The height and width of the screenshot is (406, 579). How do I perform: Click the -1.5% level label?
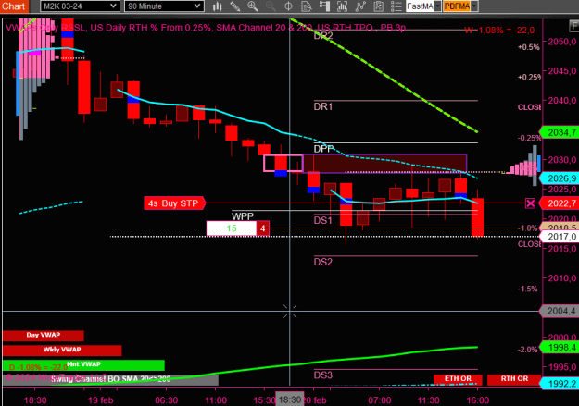tap(528, 289)
